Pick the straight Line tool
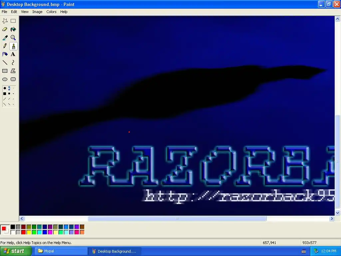This screenshot has height=256, width=341. pyautogui.click(x=5, y=63)
